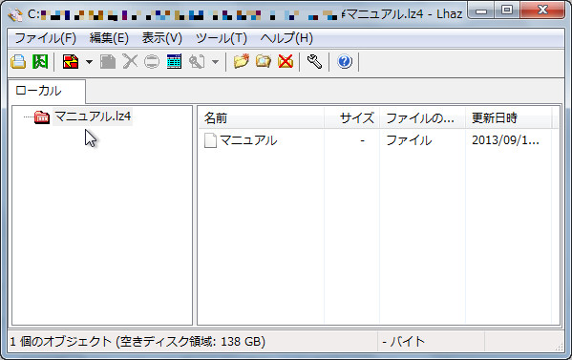Image resolution: width=572 pixels, height=360 pixels.
Task: Click the ファイル type cell
Action: pos(409,140)
